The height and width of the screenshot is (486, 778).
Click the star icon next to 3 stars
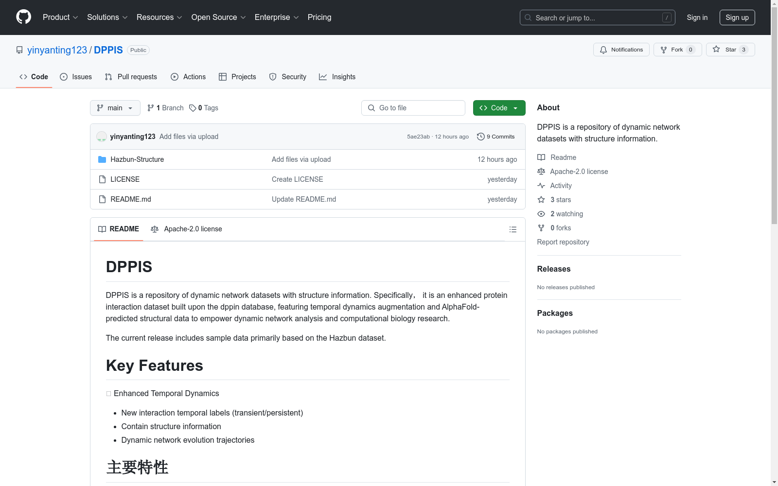541,200
